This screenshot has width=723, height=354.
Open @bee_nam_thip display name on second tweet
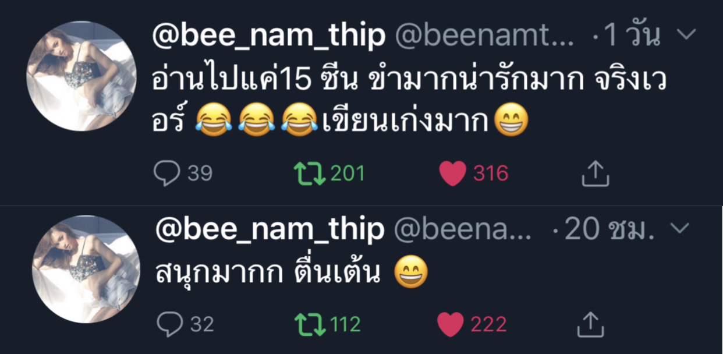click(270, 230)
